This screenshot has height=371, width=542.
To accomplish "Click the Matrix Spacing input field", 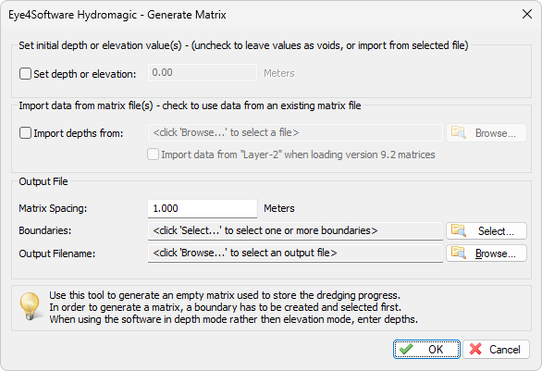I will tap(203, 208).
